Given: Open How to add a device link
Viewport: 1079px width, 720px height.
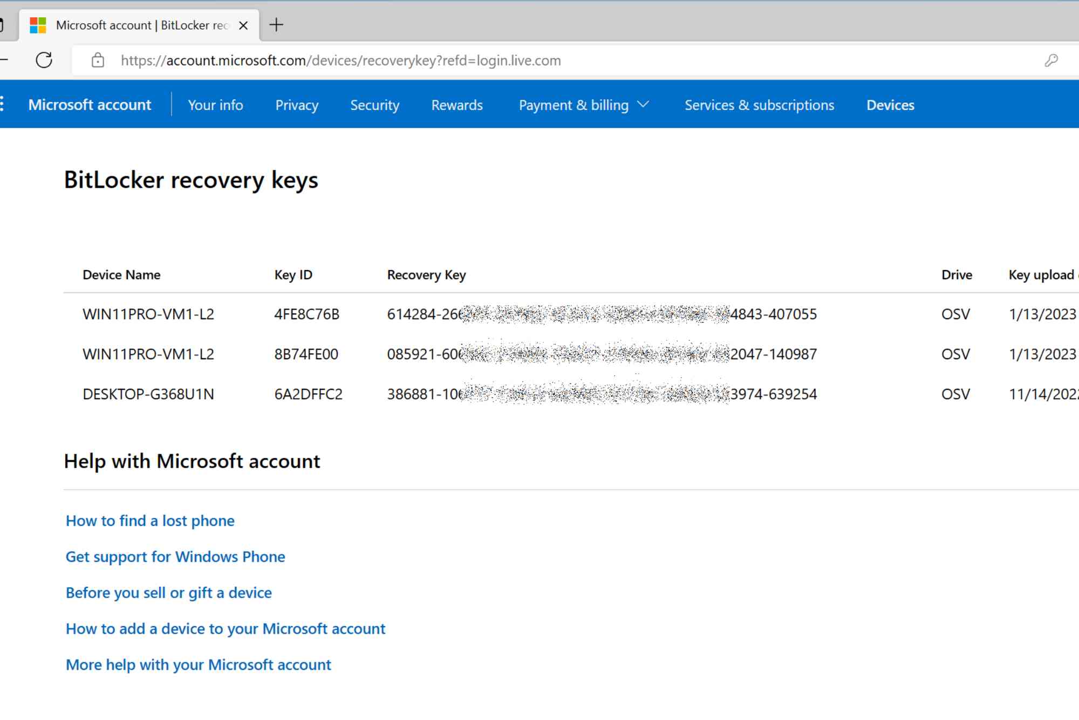Looking at the screenshot, I should click(226, 628).
